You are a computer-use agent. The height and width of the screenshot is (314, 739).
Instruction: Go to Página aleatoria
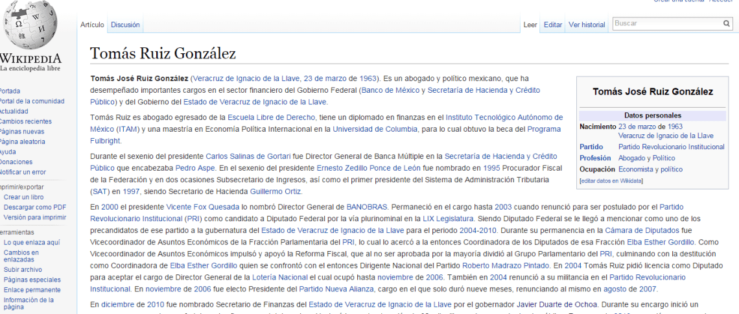22,141
